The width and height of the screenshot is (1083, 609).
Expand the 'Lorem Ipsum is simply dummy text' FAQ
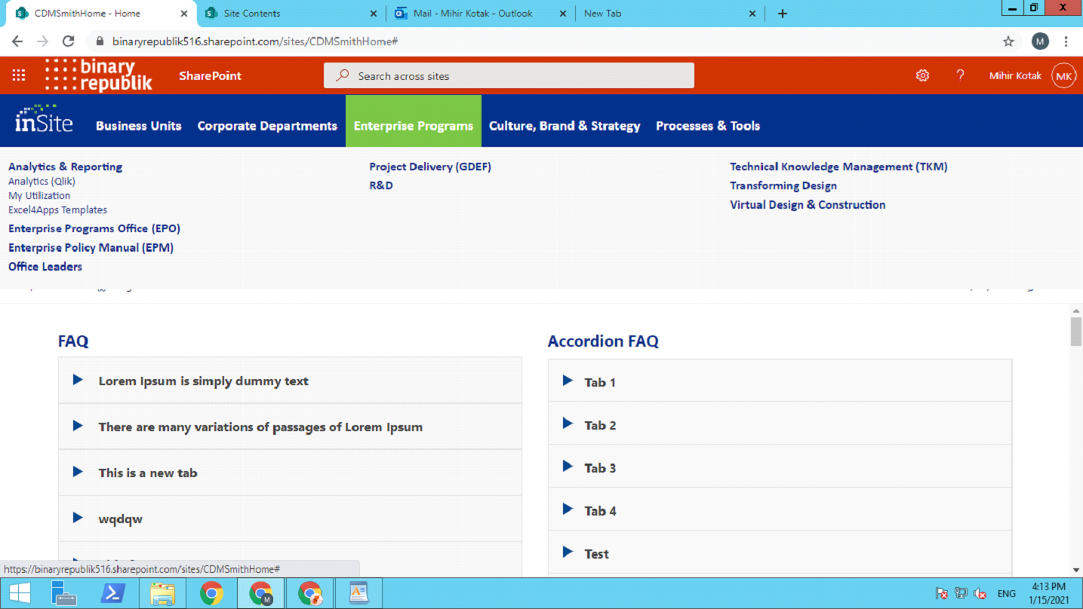(x=203, y=381)
